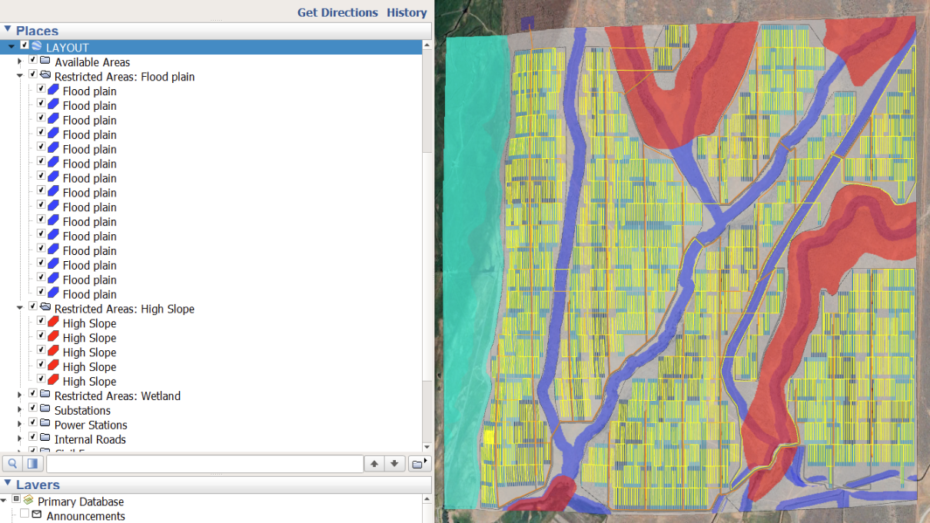Select the Announcements label

(85, 516)
